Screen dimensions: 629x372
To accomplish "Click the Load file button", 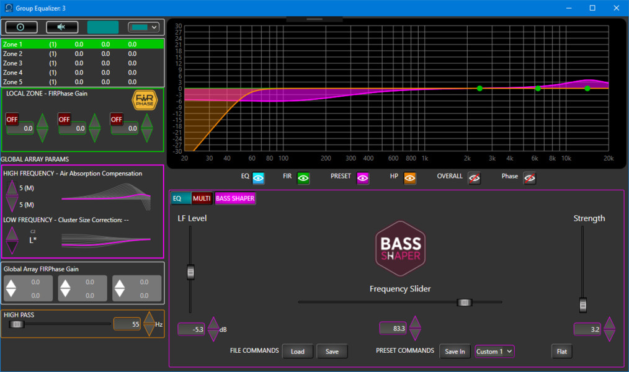I will (298, 352).
